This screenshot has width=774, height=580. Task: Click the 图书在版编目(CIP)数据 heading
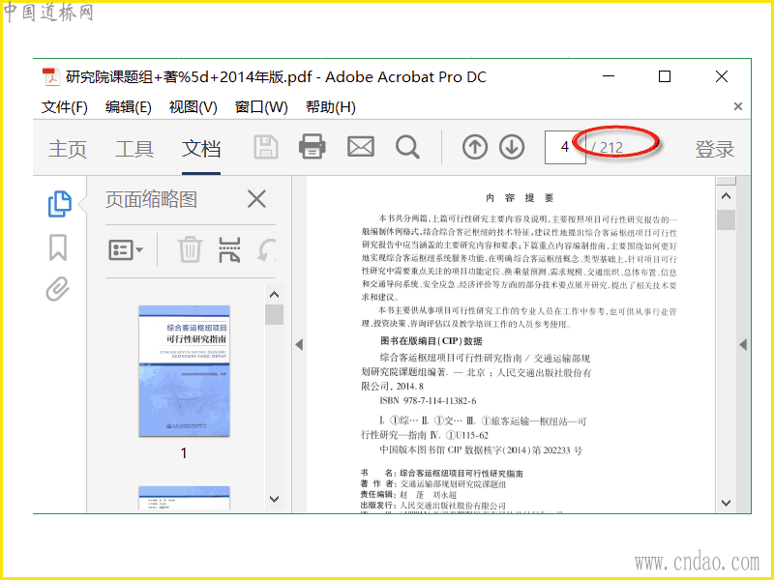click(x=431, y=341)
